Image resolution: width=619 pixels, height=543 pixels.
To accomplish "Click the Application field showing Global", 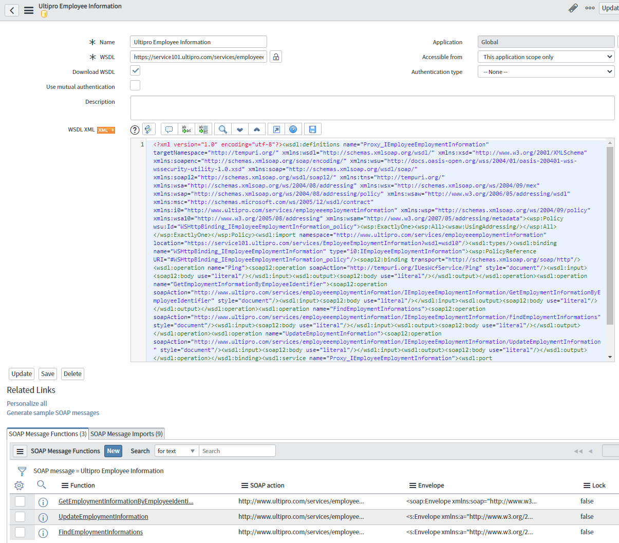I will coord(546,42).
